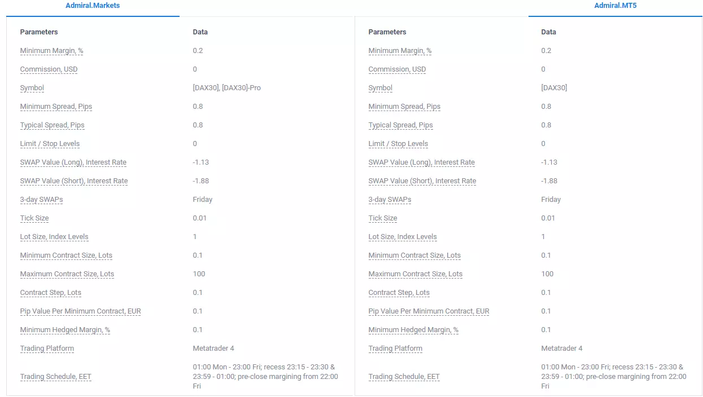Click Limit / Stop Levels in the left table

[x=50, y=144]
